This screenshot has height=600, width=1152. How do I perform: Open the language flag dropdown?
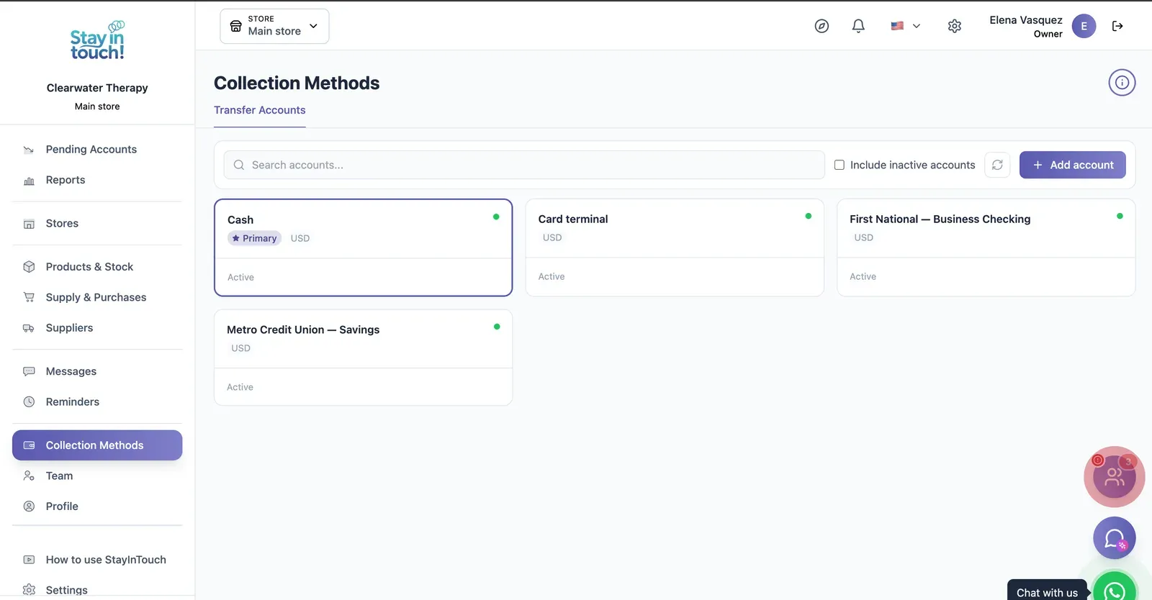906,26
